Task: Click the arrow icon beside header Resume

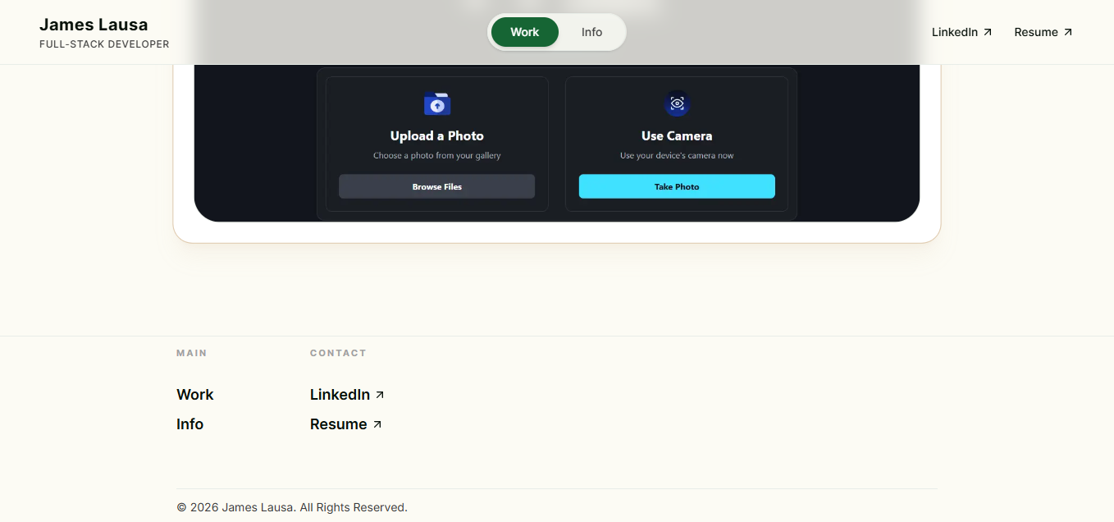Action: 1067,32
